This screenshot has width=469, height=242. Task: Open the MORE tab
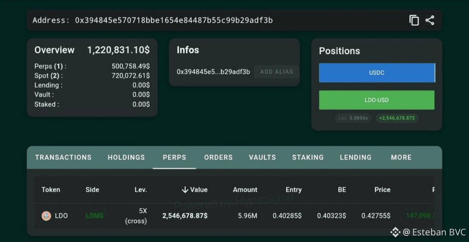pos(401,157)
